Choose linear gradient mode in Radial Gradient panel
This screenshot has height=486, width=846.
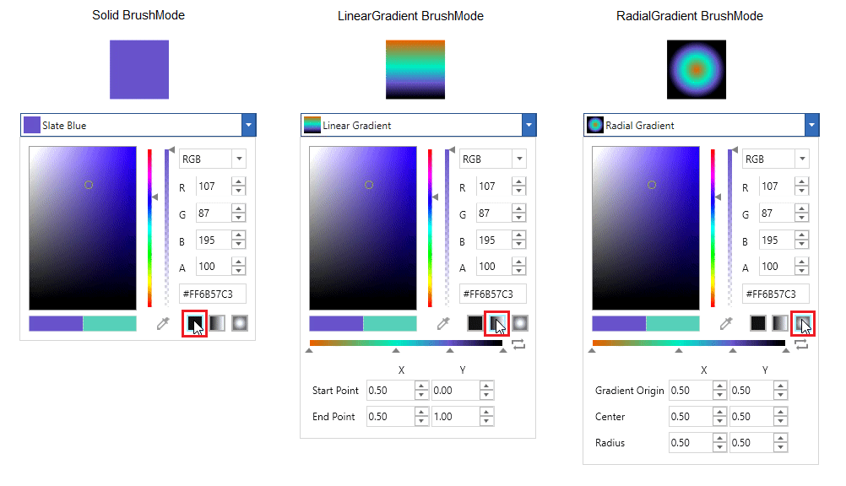(779, 323)
